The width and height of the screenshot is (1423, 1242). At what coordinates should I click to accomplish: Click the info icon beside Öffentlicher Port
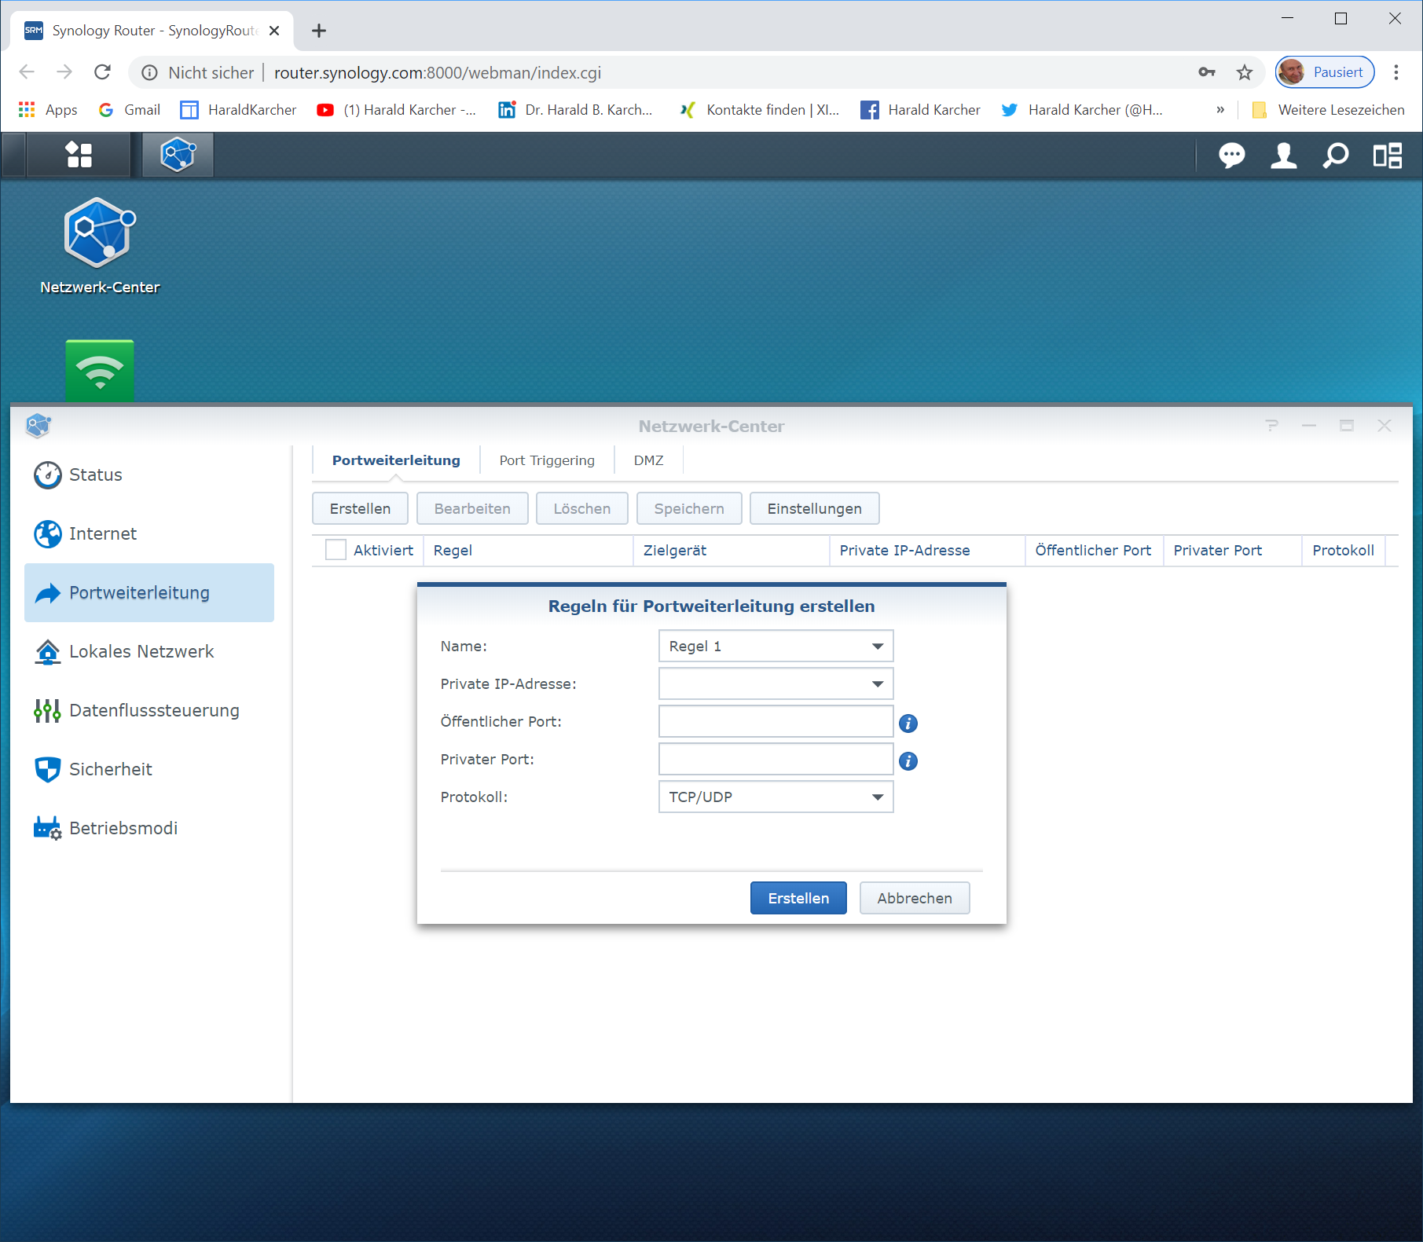click(x=908, y=724)
